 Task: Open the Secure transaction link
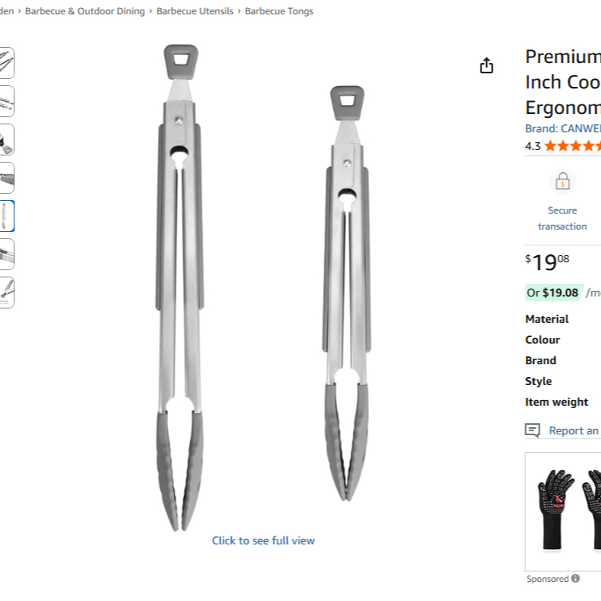pos(562,218)
